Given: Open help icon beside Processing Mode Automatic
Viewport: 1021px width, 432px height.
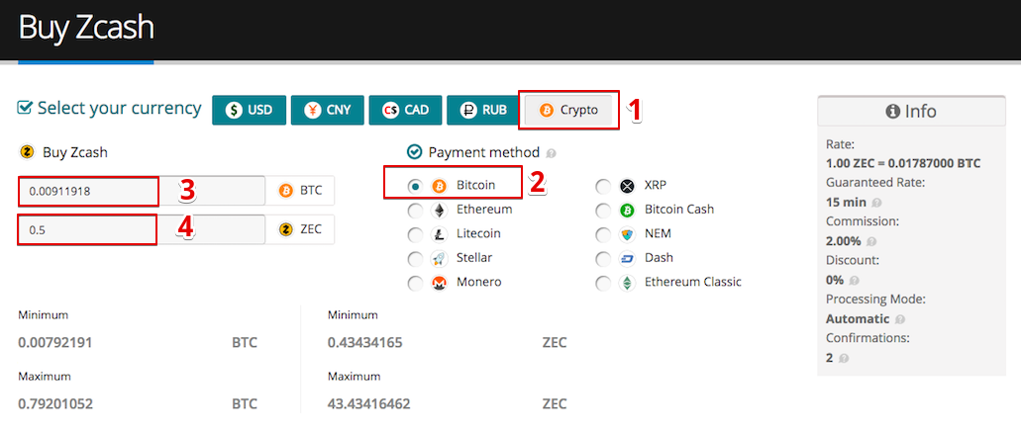Looking at the screenshot, I should coord(899,319).
